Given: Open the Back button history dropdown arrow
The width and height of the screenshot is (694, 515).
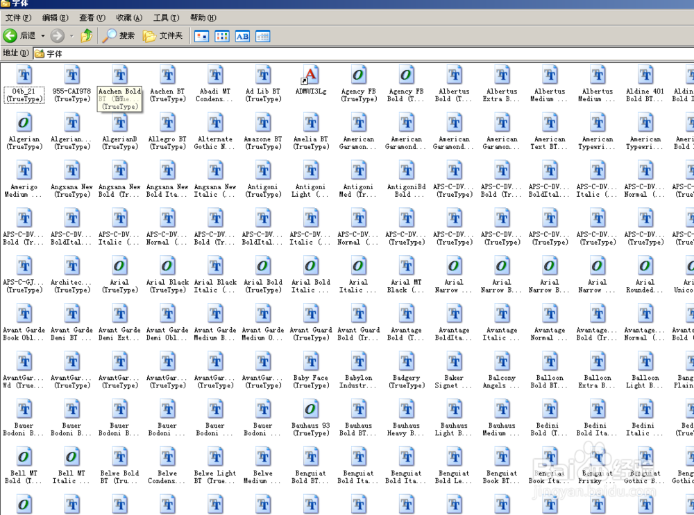Looking at the screenshot, I should point(43,35).
